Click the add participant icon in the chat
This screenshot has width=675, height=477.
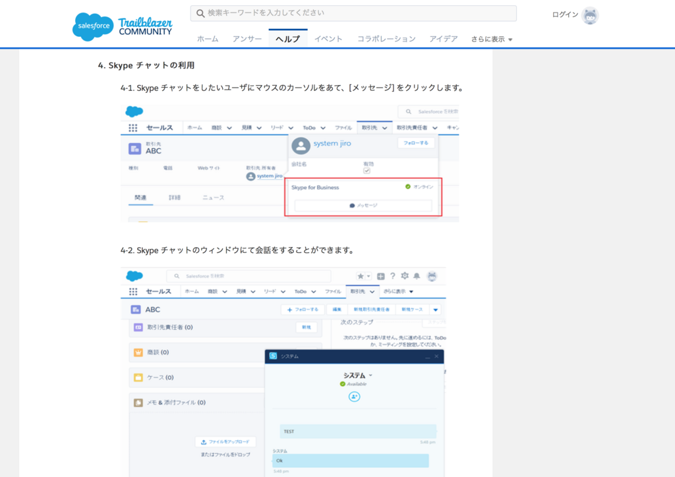coord(354,397)
